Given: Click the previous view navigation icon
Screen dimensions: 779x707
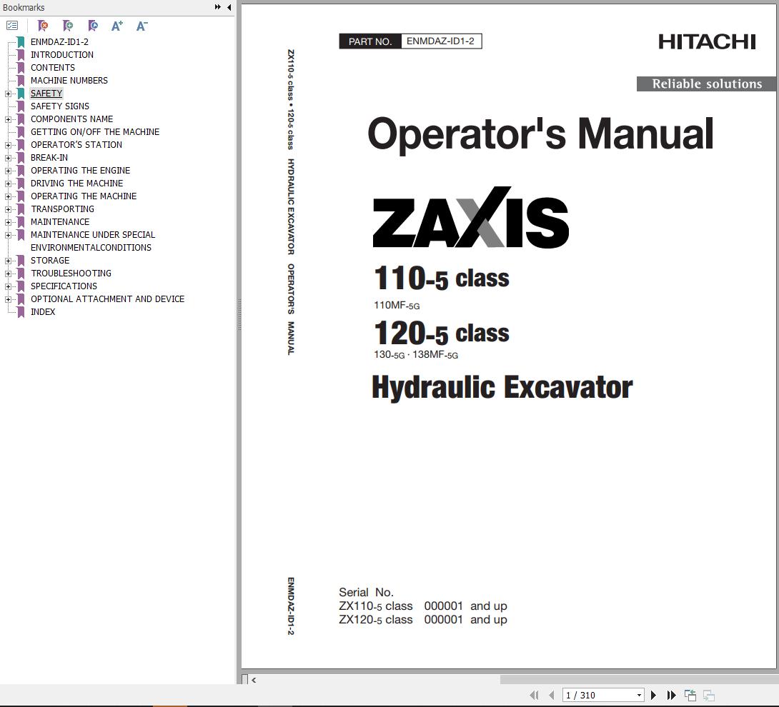Looking at the screenshot, I should (x=690, y=695).
